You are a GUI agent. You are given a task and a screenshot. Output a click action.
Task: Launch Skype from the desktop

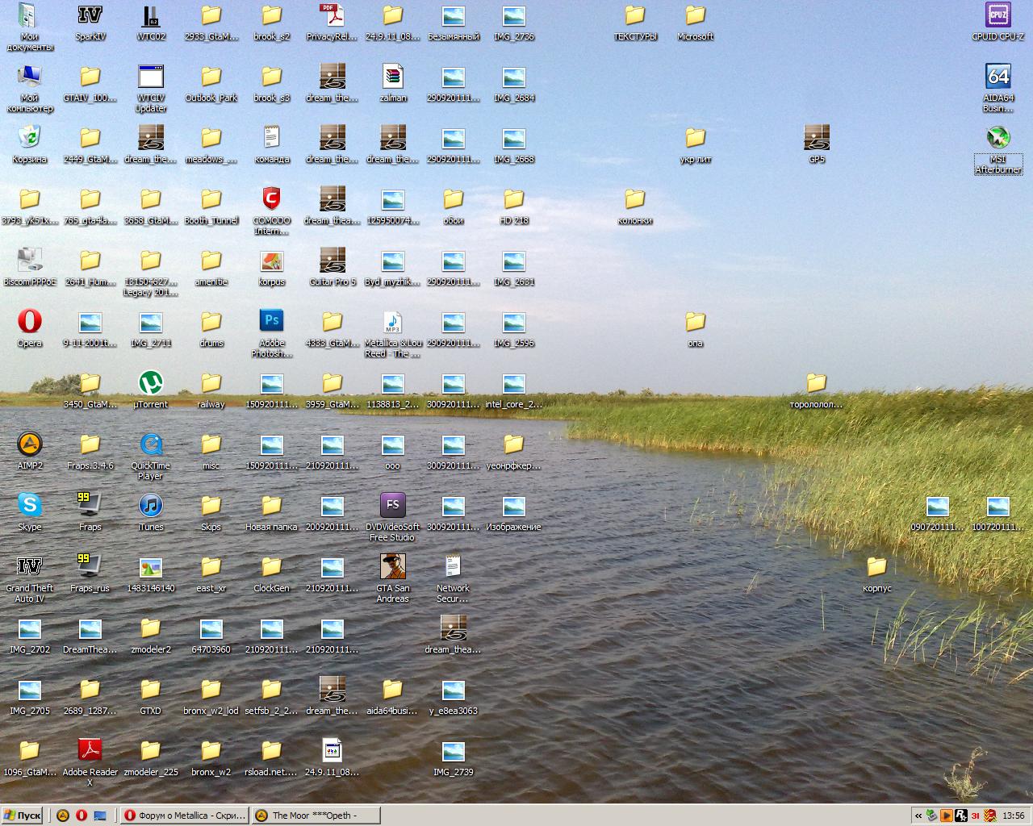[30, 506]
